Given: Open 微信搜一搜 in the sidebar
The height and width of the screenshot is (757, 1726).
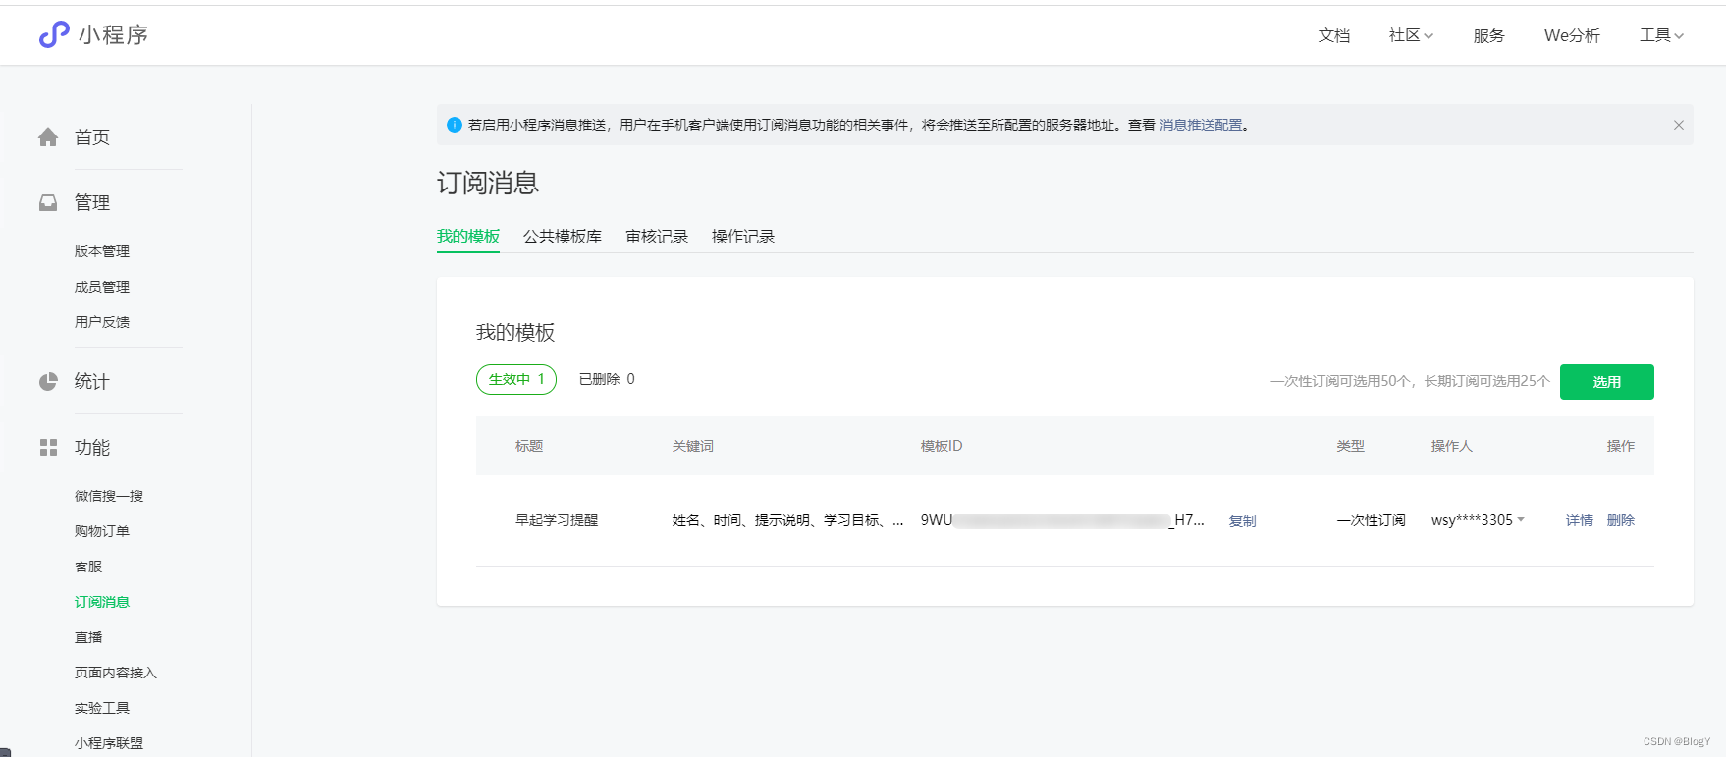Looking at the screenshot, I should click(109, 496).
